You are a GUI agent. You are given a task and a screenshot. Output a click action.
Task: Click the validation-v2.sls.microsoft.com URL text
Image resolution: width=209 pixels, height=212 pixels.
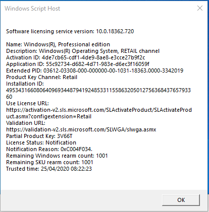tap(81, 129)
